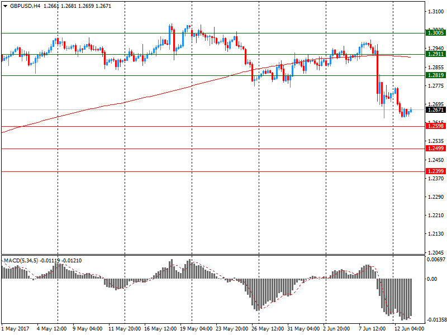447x335 pixels.
Task: Select the green 1.2819 level label
Action: coord(435,75)
